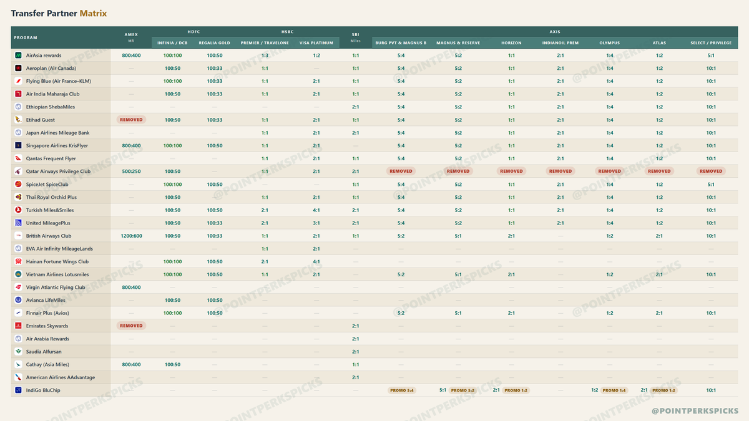The height and width of the screenshot is (421, 749).
Task: Click the REGALIA GOLD column header
Action: [x=214, y=43]
